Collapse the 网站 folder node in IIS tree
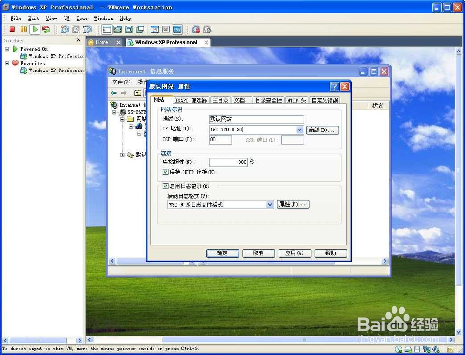 pos(122,120)
